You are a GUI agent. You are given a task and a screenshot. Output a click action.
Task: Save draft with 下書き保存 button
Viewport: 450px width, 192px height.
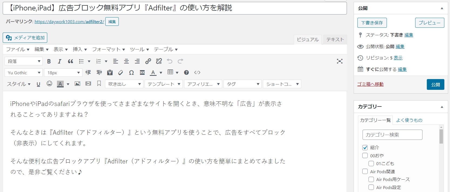pyautogui.click(x=372, y=23)
